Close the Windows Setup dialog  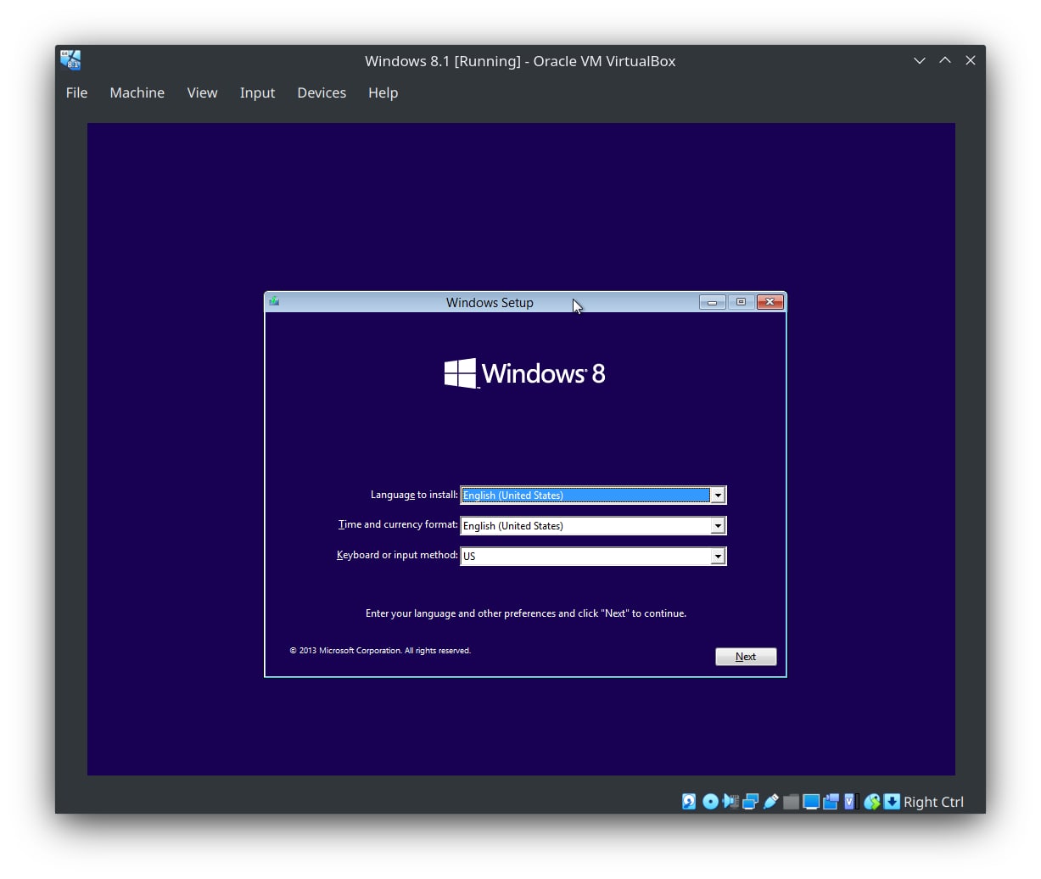click(770, 302)
